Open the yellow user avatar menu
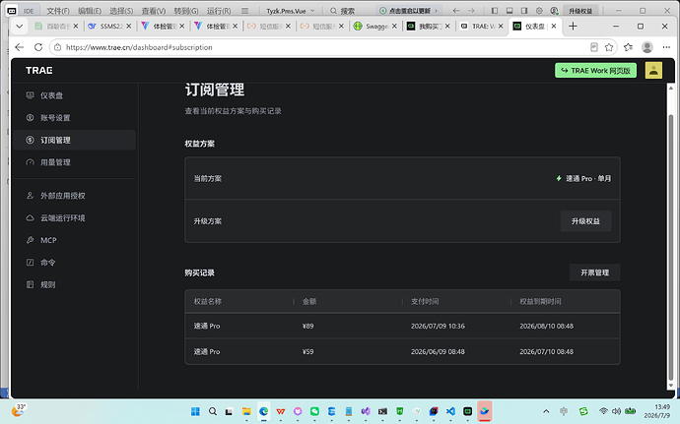Viewport: 680px width, 424px height. pyautogui.click(x=653, y=70)
